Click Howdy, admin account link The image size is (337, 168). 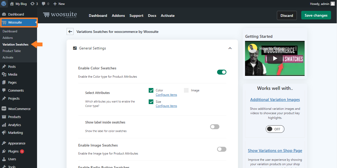click(x=320, y=4)
